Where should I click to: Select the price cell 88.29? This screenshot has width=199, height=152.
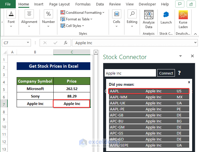(x=72, y=96)
